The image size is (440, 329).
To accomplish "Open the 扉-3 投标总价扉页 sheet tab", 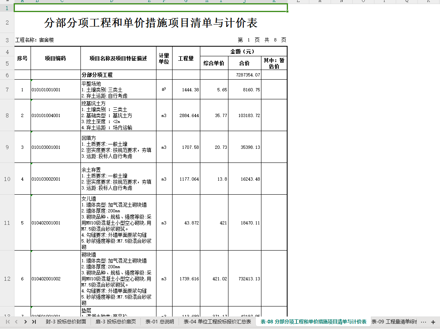I will [115, 322].
